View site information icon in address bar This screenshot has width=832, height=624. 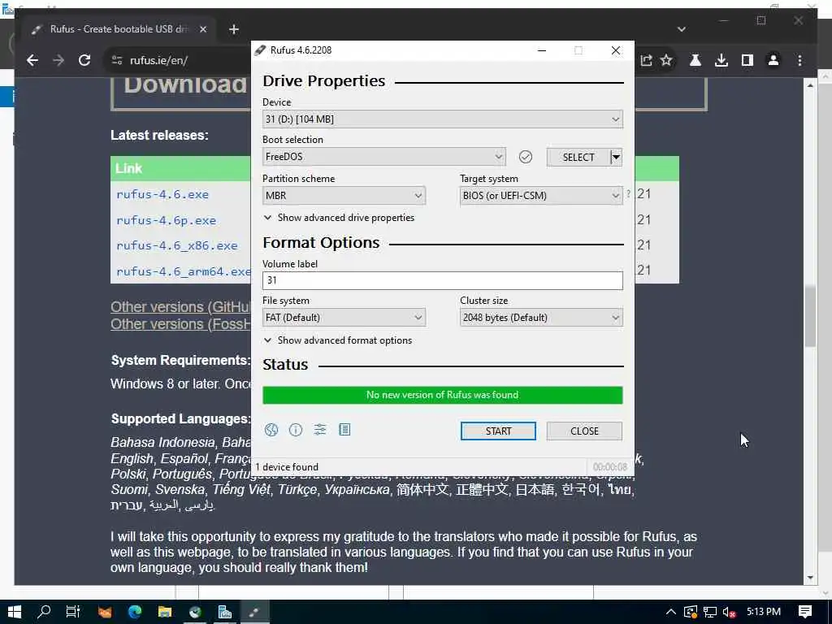pyautogui.click(x=117, y=60)
